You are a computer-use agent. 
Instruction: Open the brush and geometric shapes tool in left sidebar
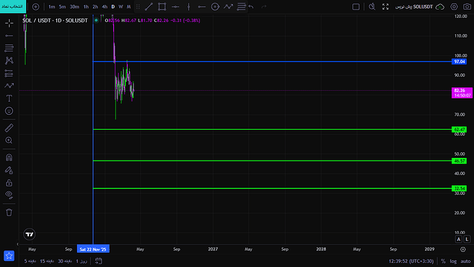9,86
